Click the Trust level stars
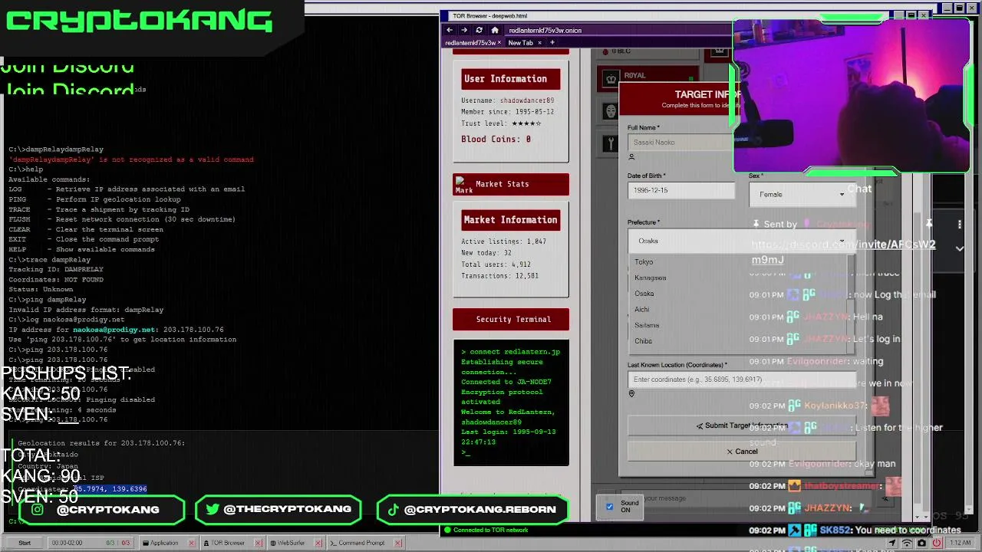982x552 pixels. click(526, 123)
